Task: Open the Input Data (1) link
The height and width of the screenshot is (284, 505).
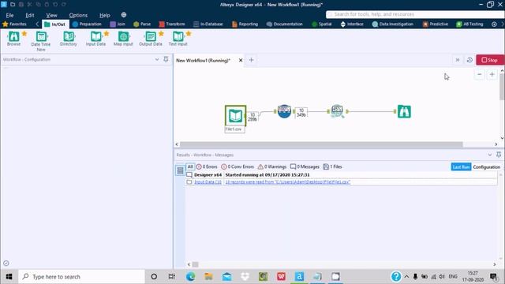Action: pyautogui.click(x=208, y=182)
